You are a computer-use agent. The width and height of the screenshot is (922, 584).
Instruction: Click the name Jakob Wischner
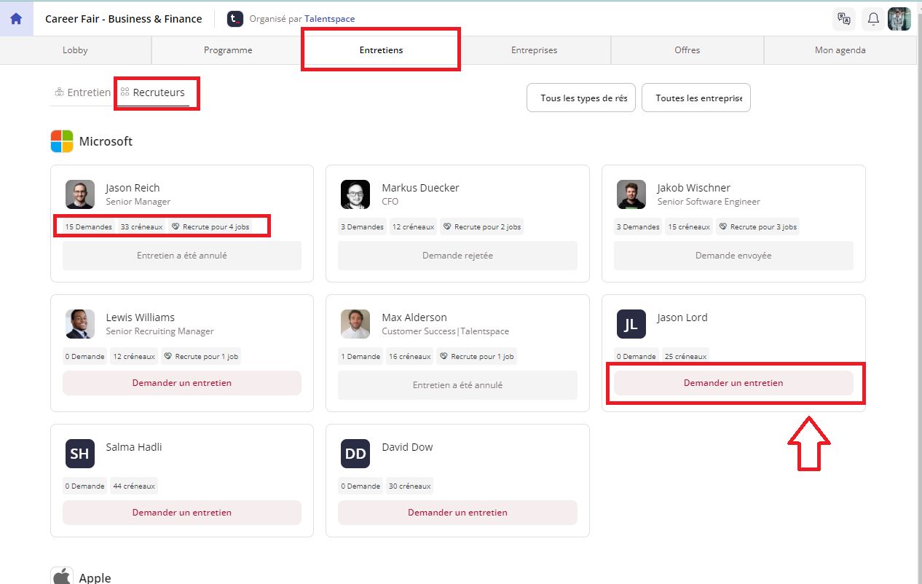click(693, 188)
